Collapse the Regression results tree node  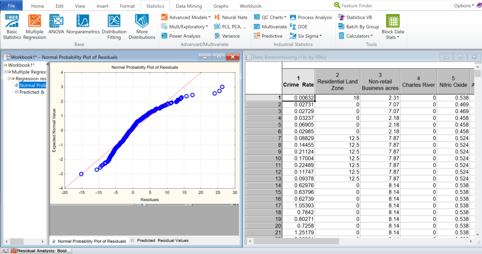click(x=9, y=78)
